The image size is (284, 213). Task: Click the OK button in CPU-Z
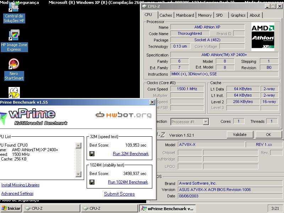click(269, 135)
